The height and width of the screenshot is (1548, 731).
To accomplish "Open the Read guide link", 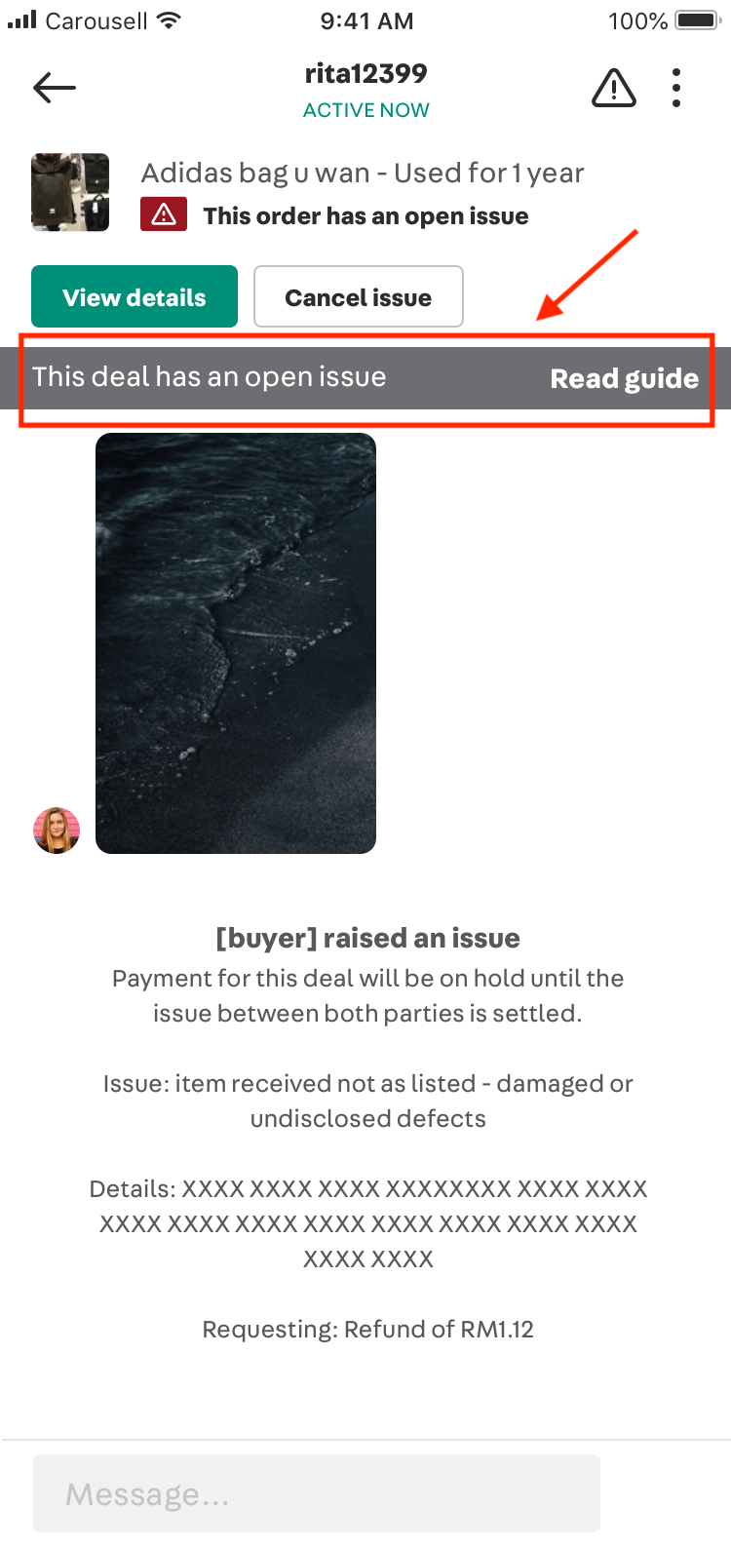I will pyautogui.click(x=625, y=378).
